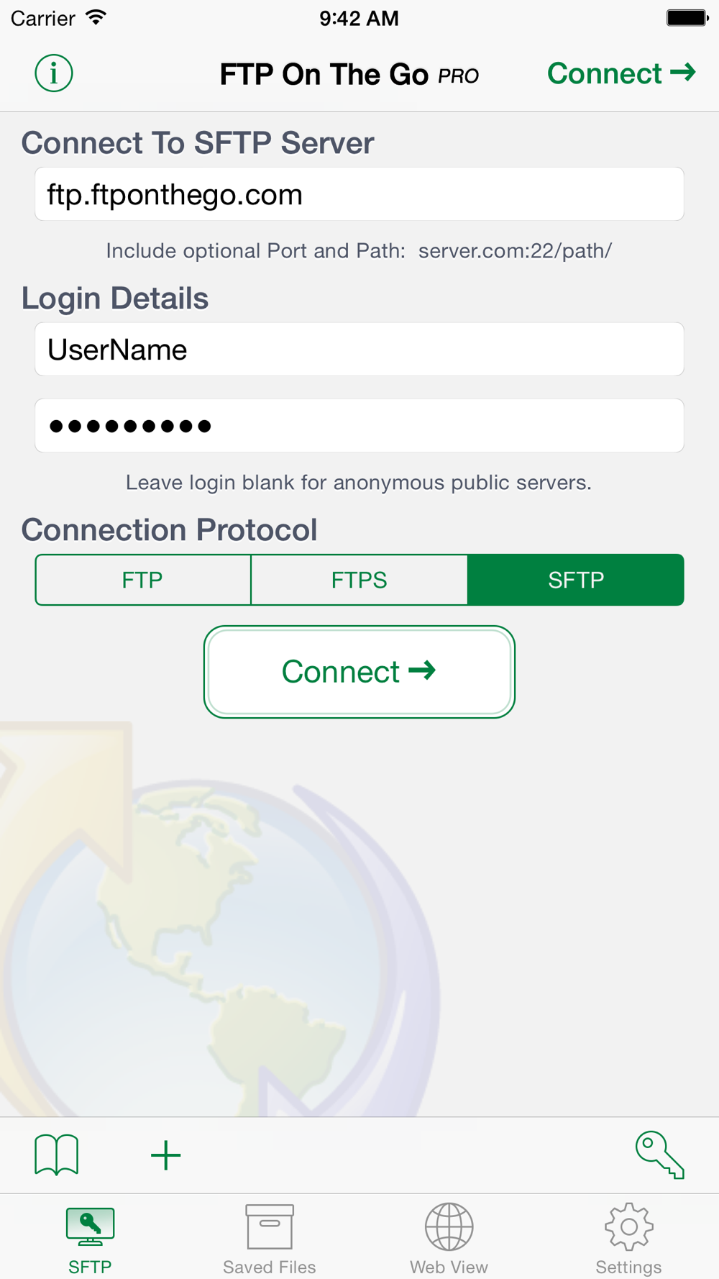Tap the Wi-Fi status icon

coord(96,17)
